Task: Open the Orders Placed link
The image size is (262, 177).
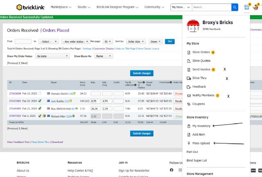Action: tap(56, 30)
